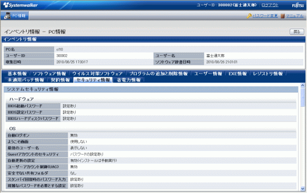Click the Fujitsu logo
The image size is (307, 193).
(298, 5)
